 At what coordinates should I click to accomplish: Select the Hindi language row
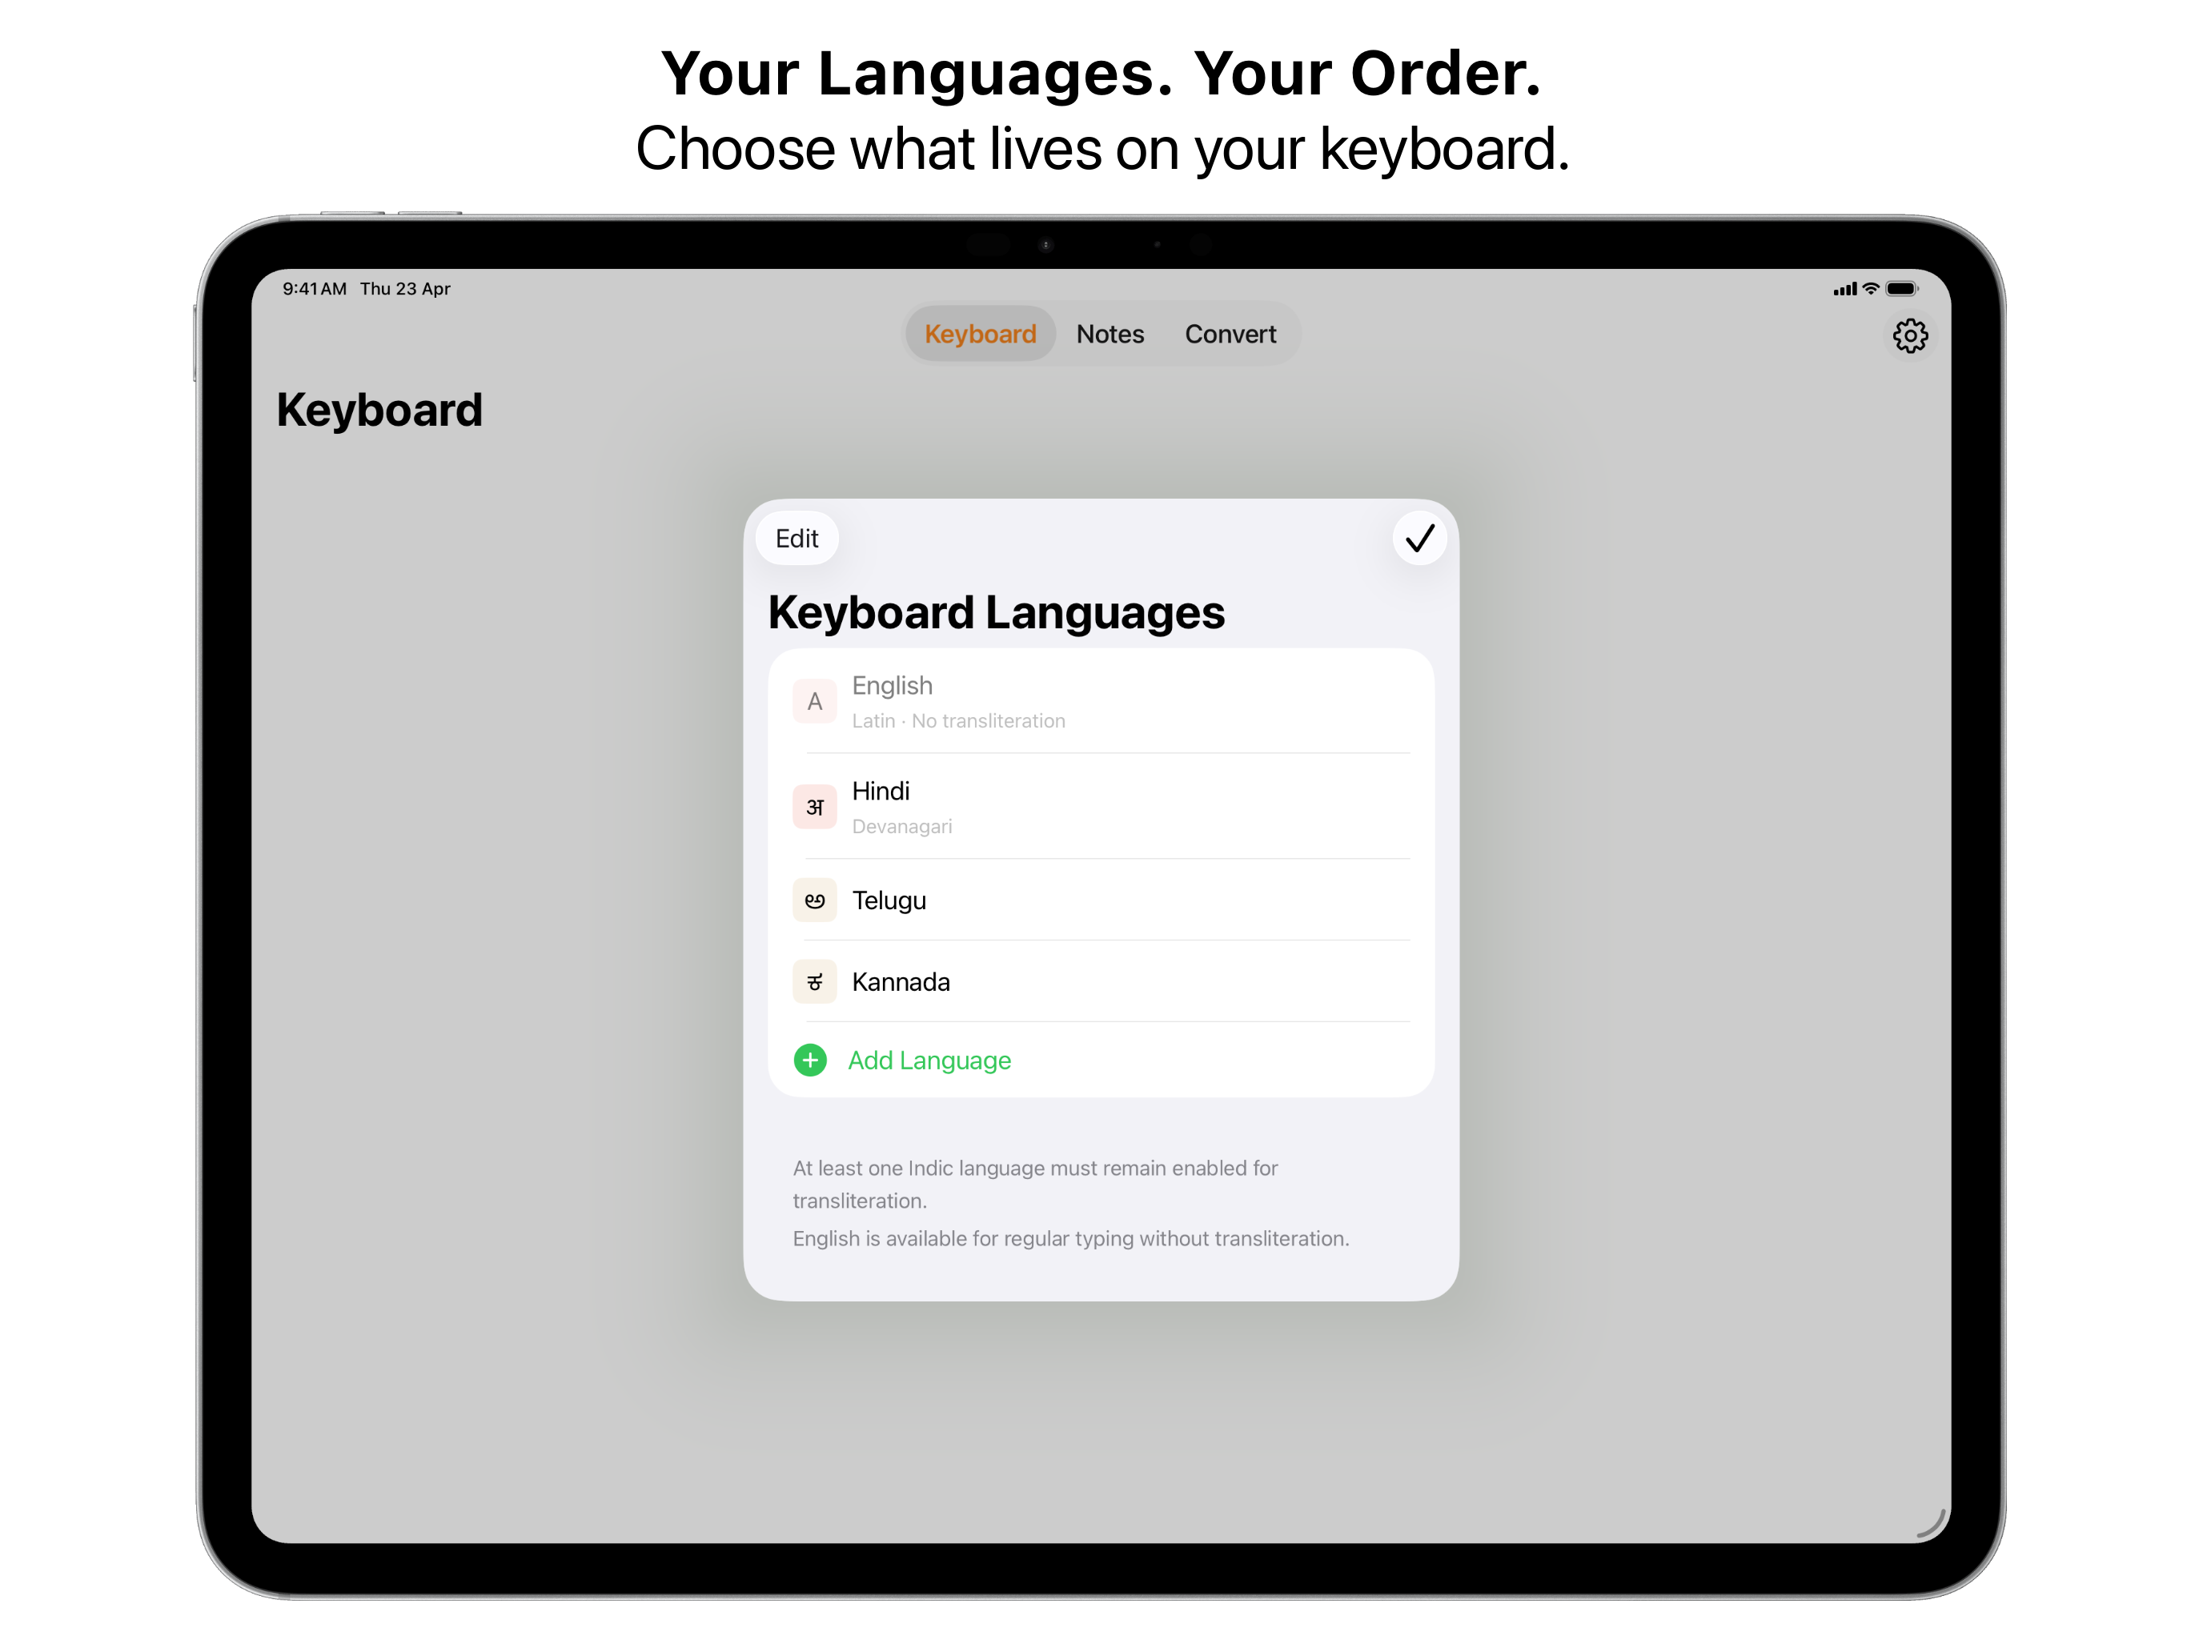(1101, 807)
